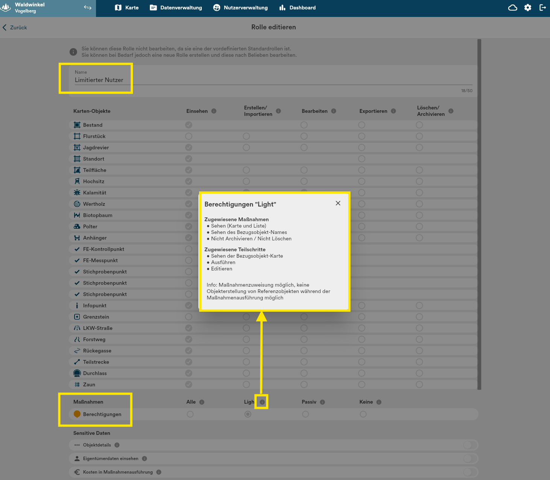Open the Datenverwaltung tab

pos(176,8)
